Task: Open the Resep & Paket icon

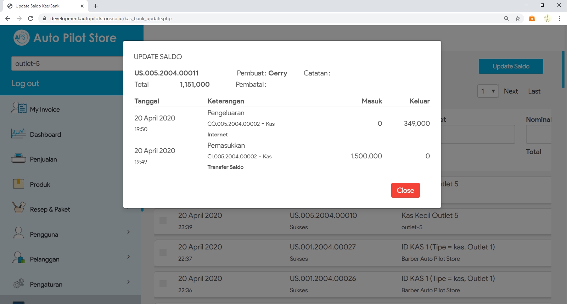Action: pyautogui.click(x=18, y=208)
